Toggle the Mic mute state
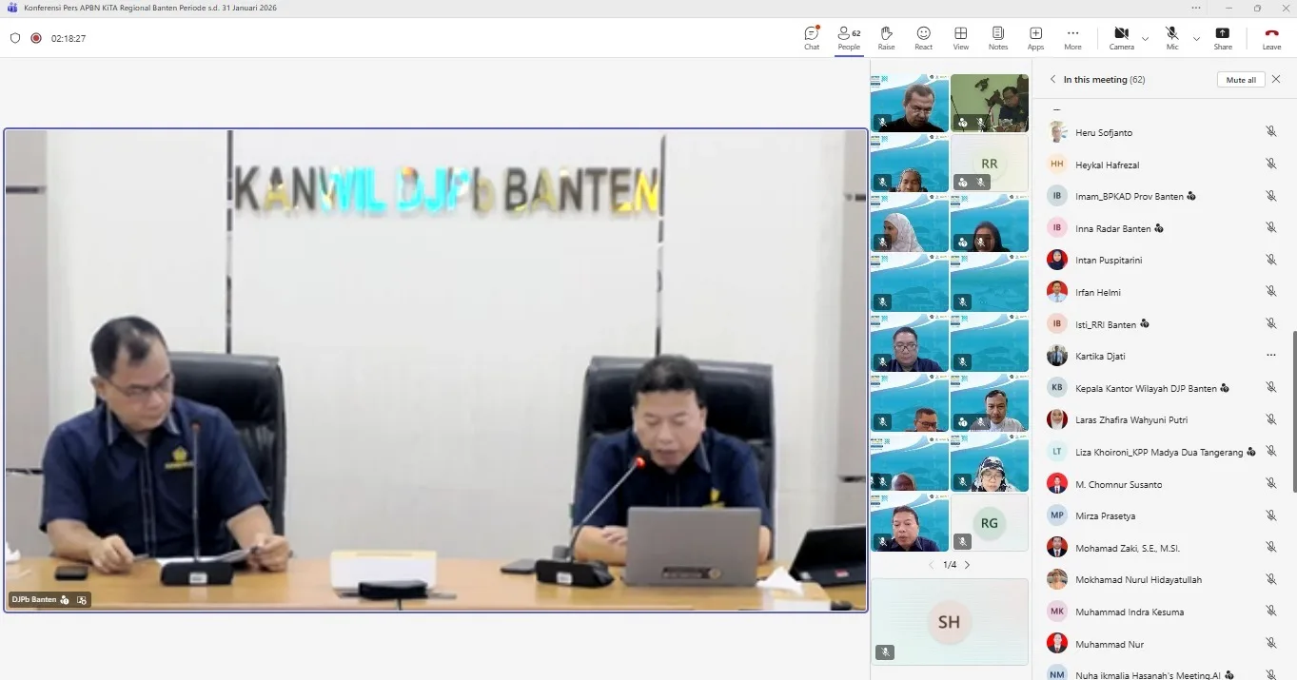 (1172, 38)
